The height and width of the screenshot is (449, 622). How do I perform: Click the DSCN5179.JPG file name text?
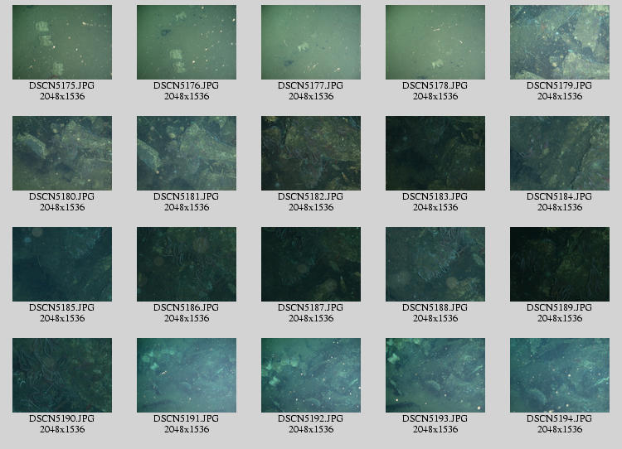pos(559,85)
